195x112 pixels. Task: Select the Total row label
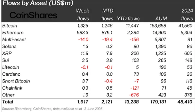pos(8,102)
